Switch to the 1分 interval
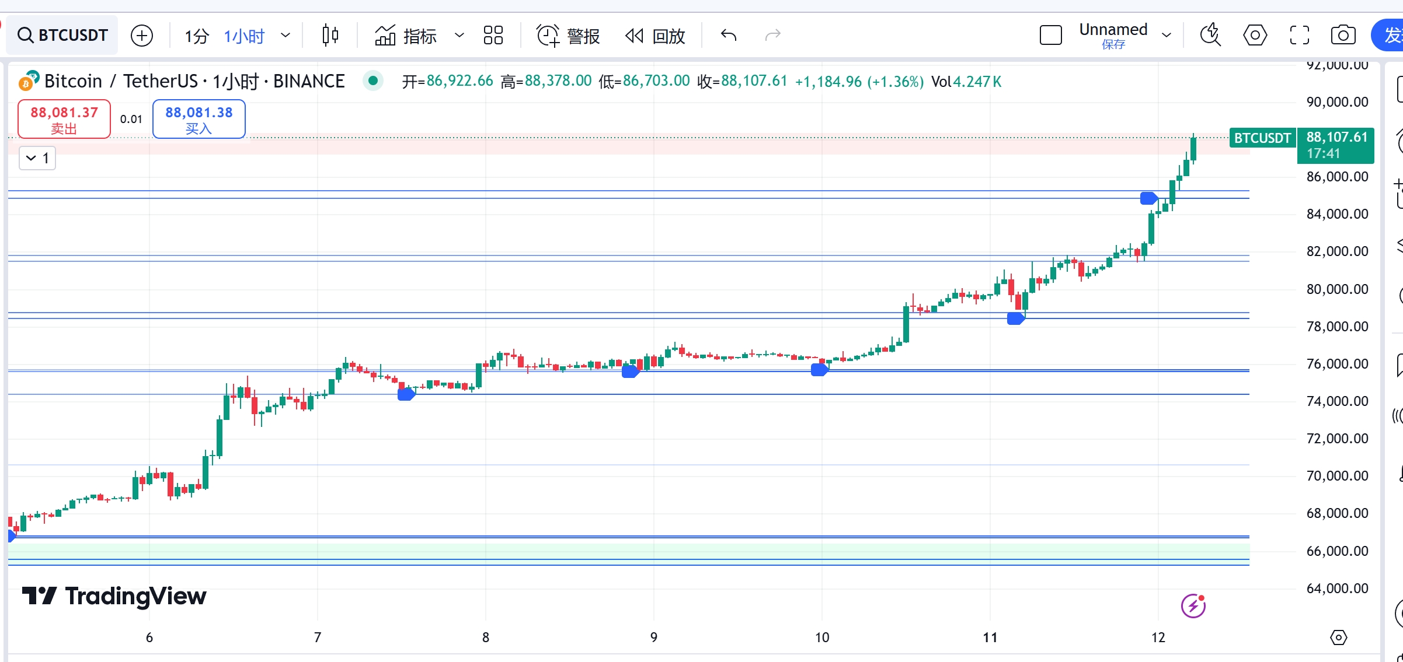1403x662 pixels. click(197, 36)
